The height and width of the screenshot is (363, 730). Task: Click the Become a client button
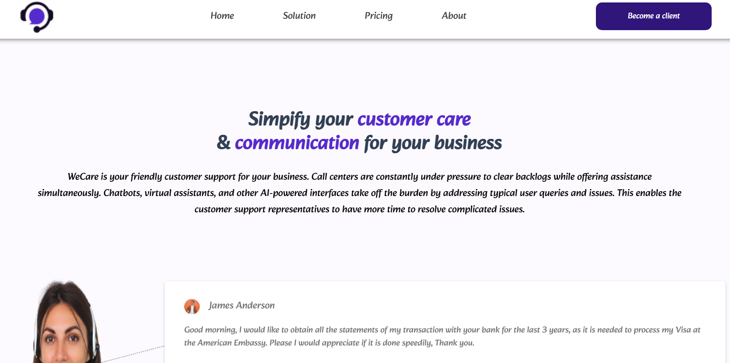pyautogui.click(x=653, y=16)
